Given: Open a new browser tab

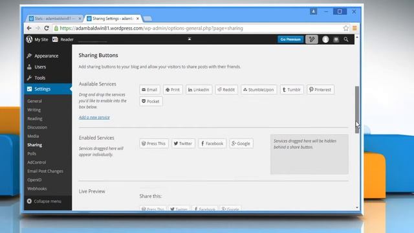Looking at the screenshot, I should (147, 19).
